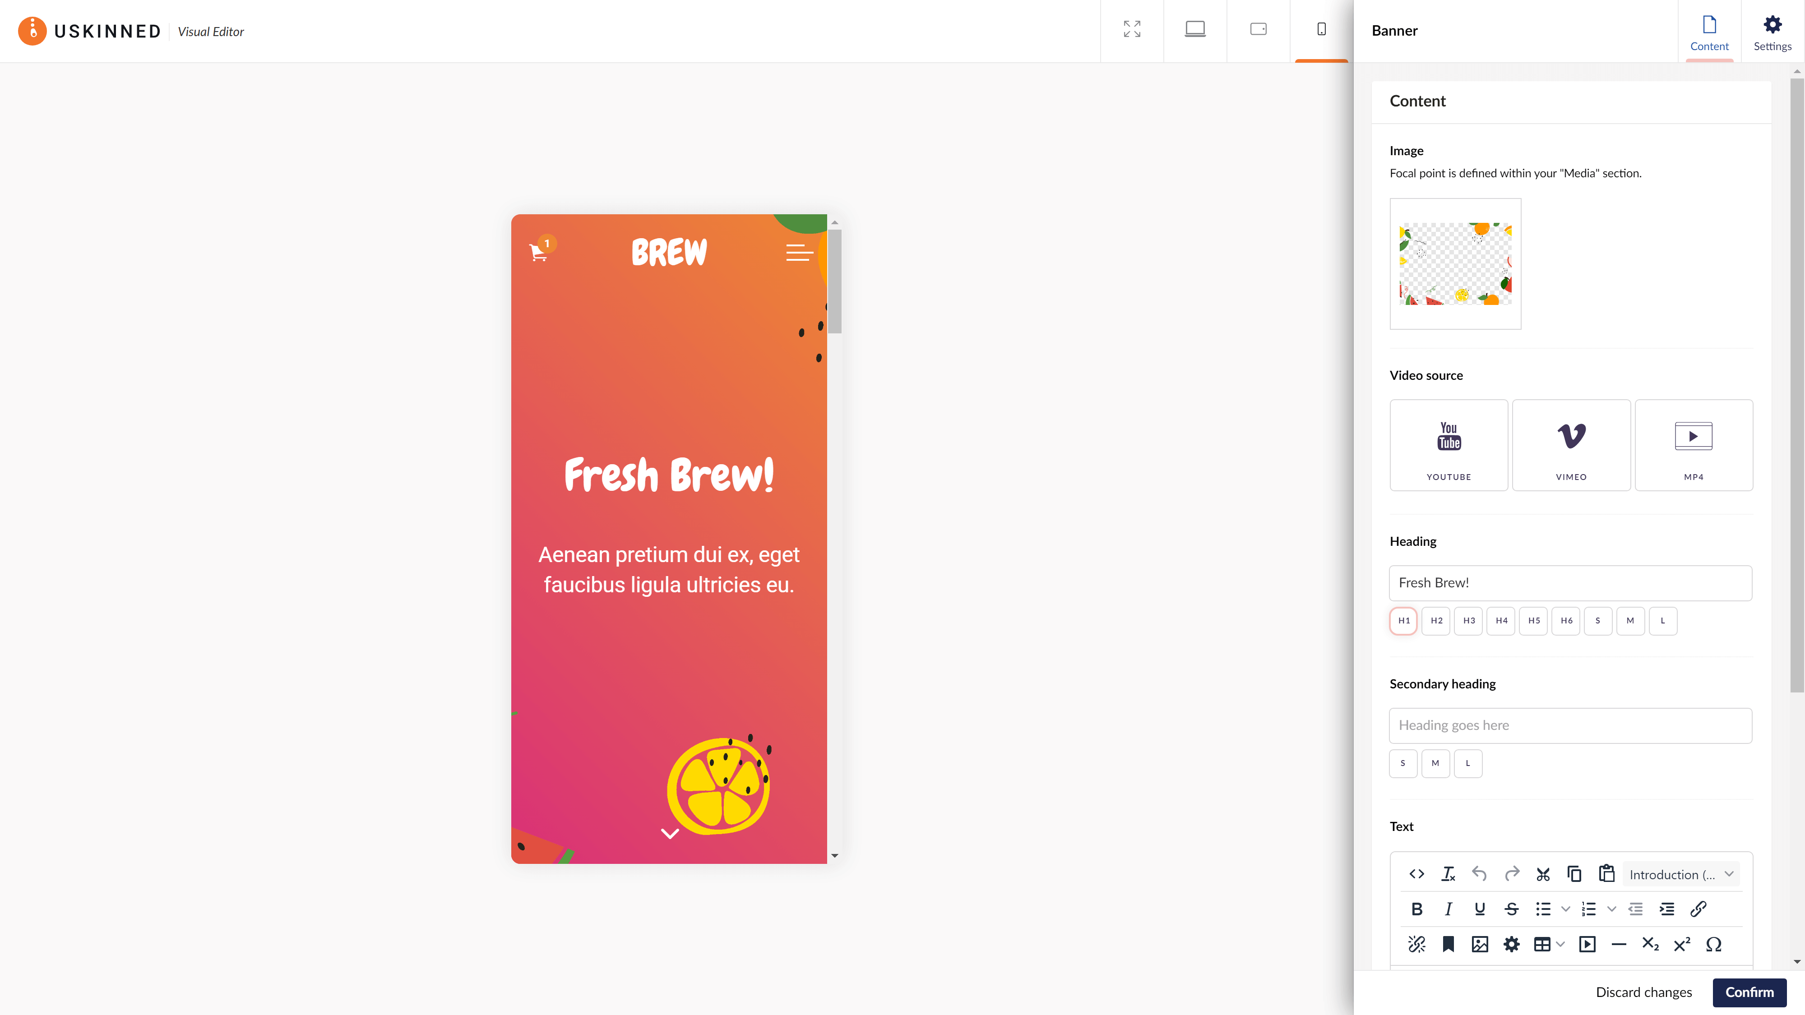
Task: Select H2 heading size option
Action: click(x=1435, y=621)
